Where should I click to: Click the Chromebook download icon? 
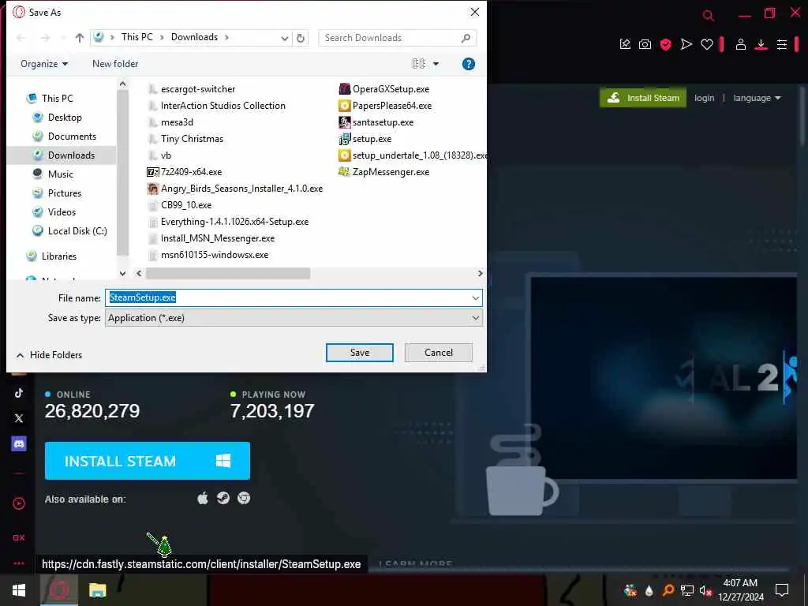[x=244, y=498]
